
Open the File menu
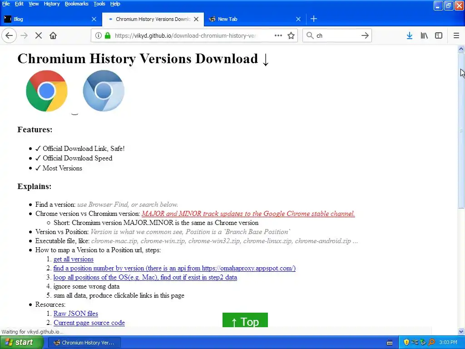6,4
